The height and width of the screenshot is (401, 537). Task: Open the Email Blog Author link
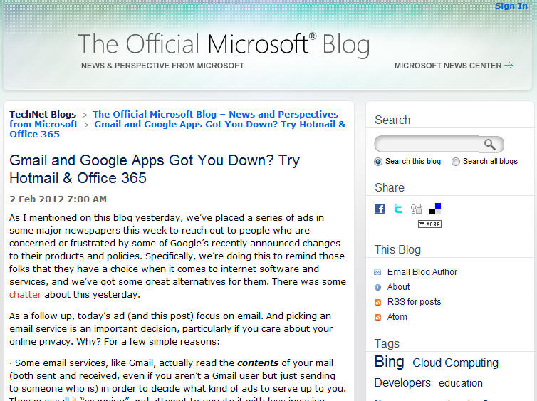[422, 272]
